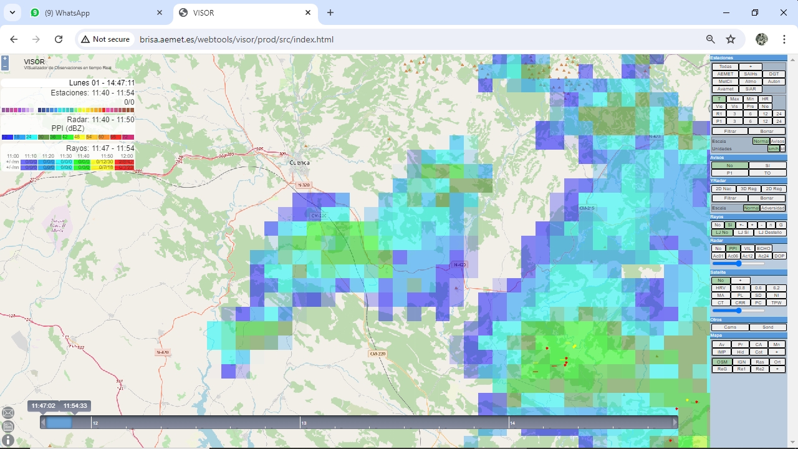The width and height of the screenshot is (798, 449).
Task: Expand more satellite options with plus button
Action: [740, 281]
